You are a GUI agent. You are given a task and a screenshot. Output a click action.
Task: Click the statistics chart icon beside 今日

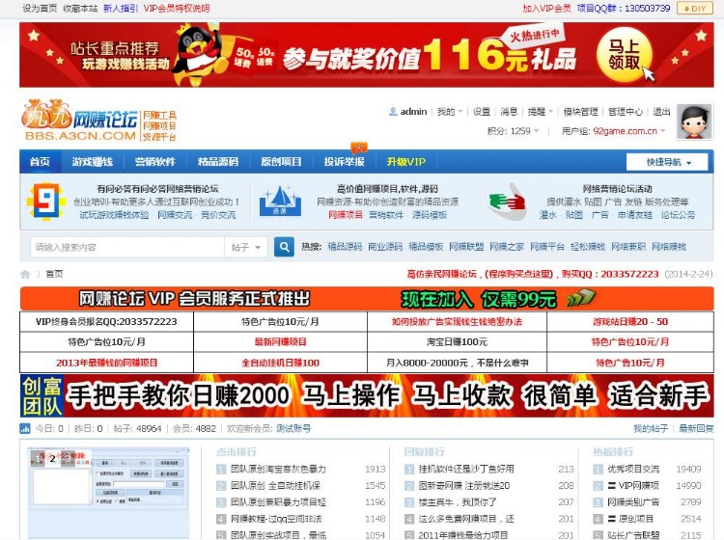[x=25, y=428]
